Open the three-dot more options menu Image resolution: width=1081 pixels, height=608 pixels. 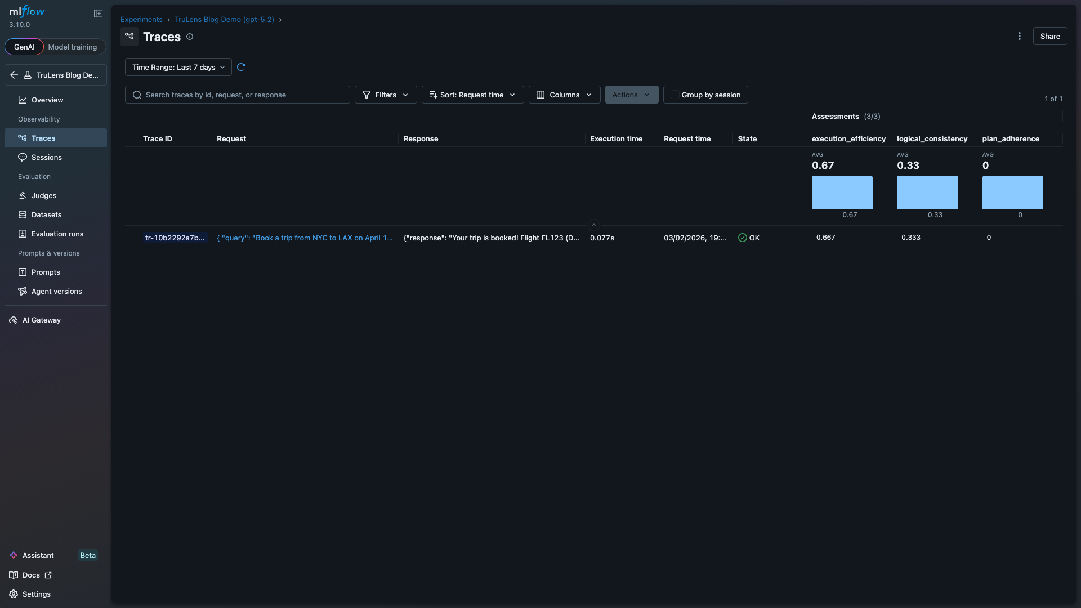pyautogui.click(x=1019, y=36)
